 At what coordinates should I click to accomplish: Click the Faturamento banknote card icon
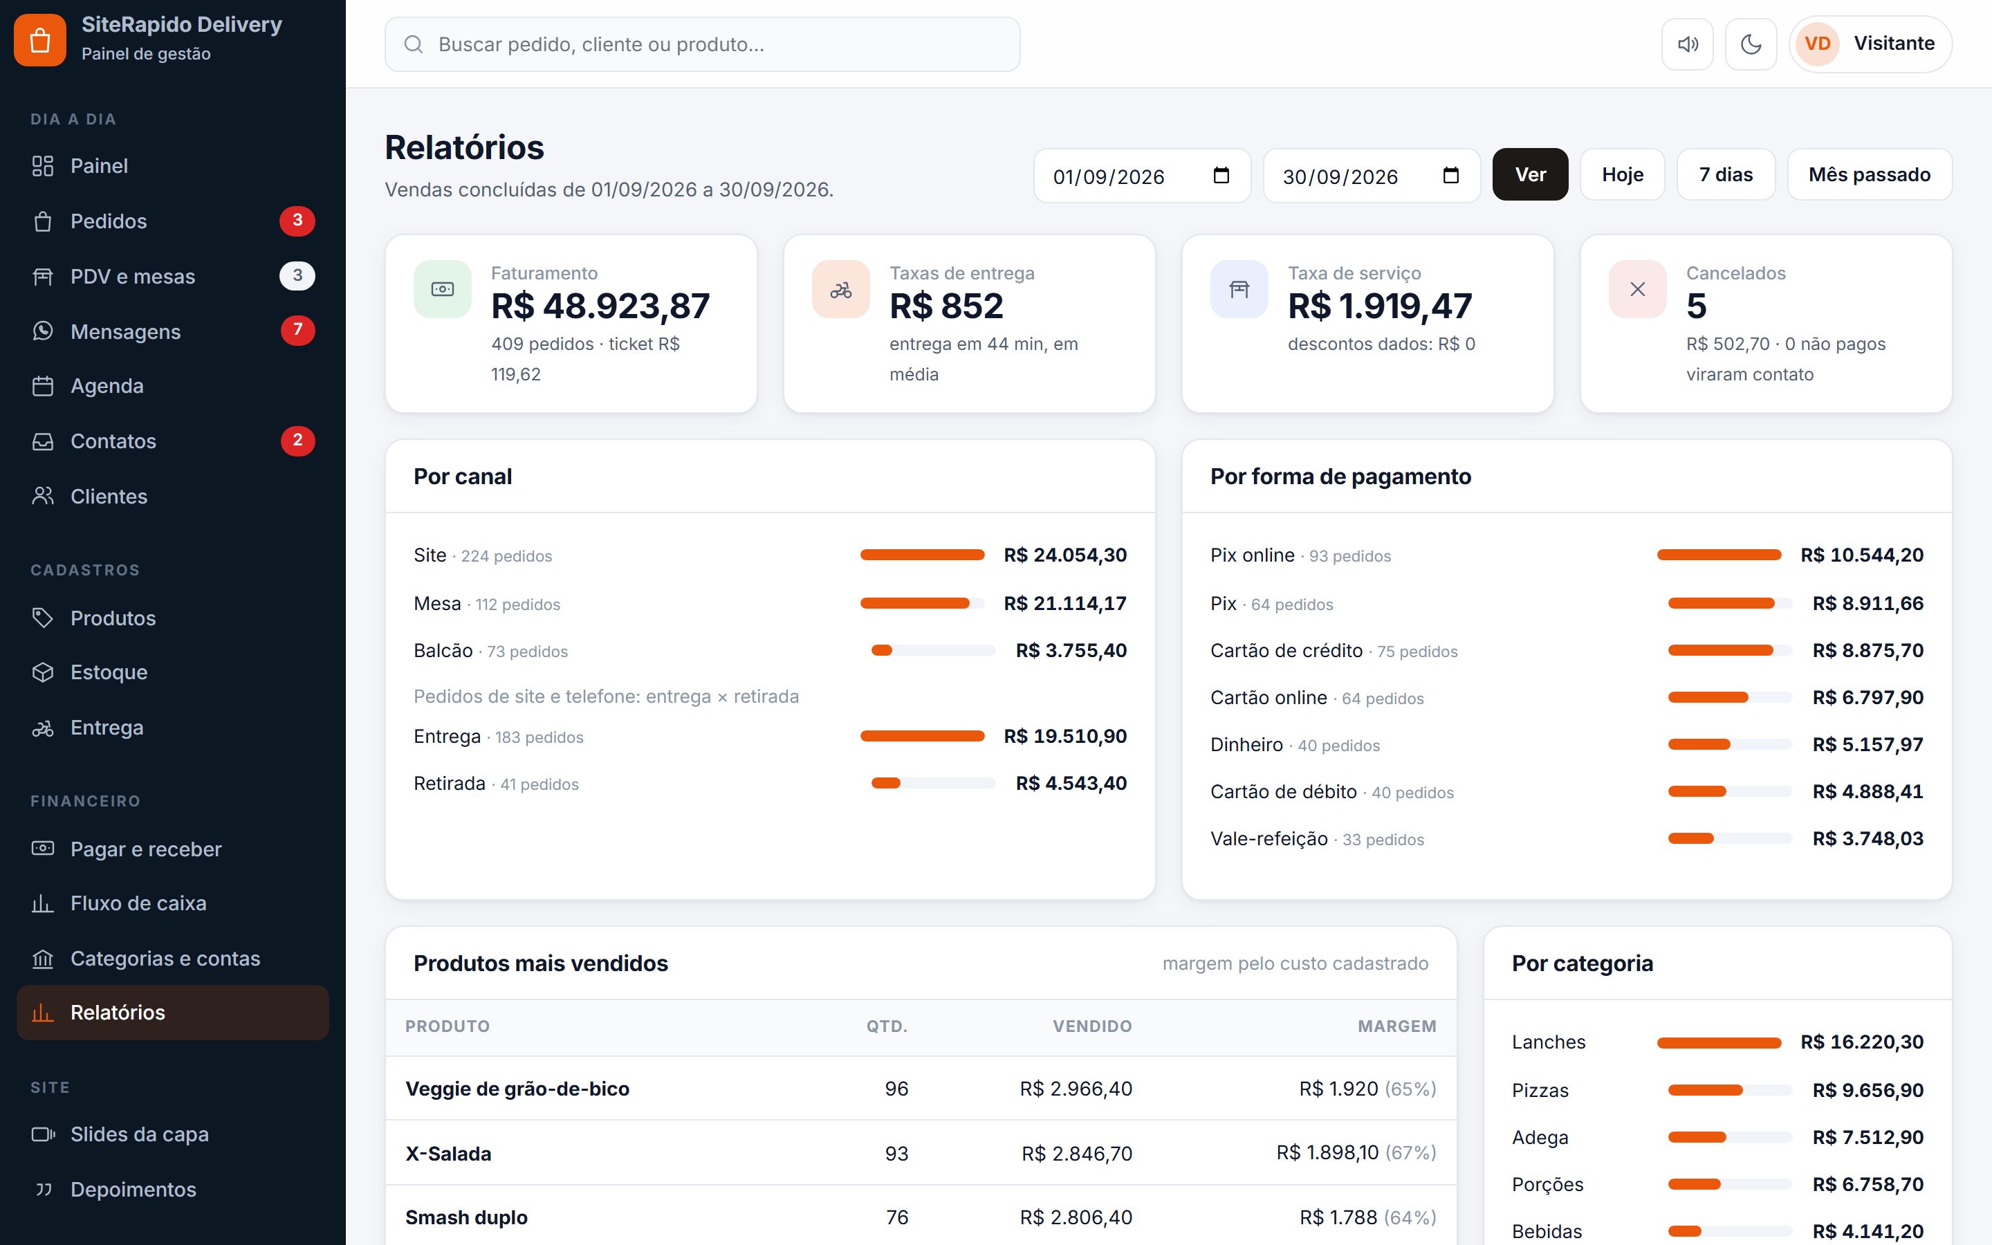(x=442, y=289)
